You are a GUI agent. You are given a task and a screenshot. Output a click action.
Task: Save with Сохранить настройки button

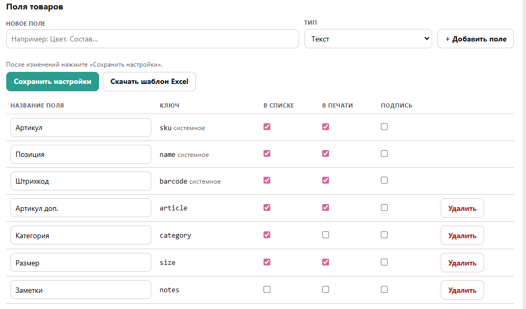(x=53, y=82)
